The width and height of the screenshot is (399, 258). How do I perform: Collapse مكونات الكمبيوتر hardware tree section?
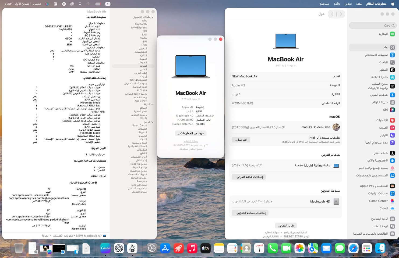[x=152, y=17]
